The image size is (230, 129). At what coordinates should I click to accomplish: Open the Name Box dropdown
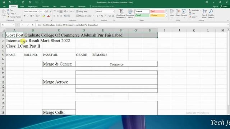point(14,25)
